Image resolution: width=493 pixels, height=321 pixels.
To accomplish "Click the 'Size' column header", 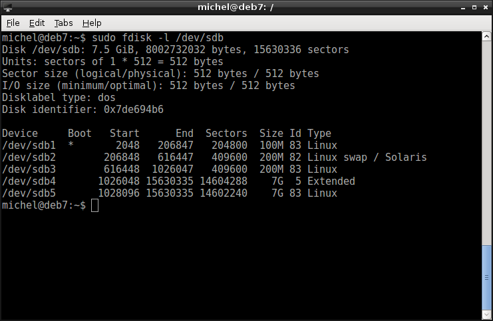I will (271, 133).
